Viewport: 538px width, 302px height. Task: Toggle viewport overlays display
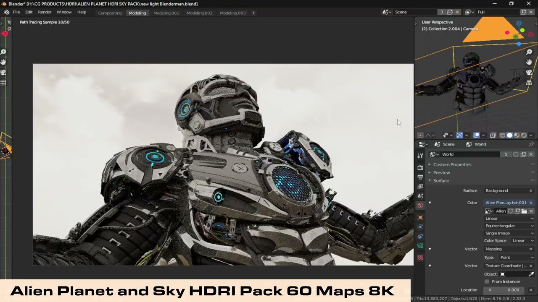pos(476,135)
